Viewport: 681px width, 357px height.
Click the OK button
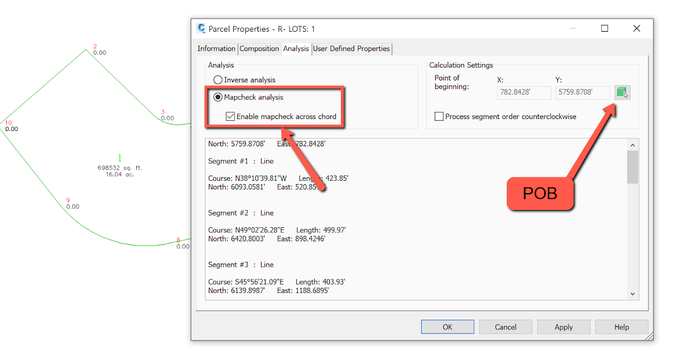click(447, 326)
